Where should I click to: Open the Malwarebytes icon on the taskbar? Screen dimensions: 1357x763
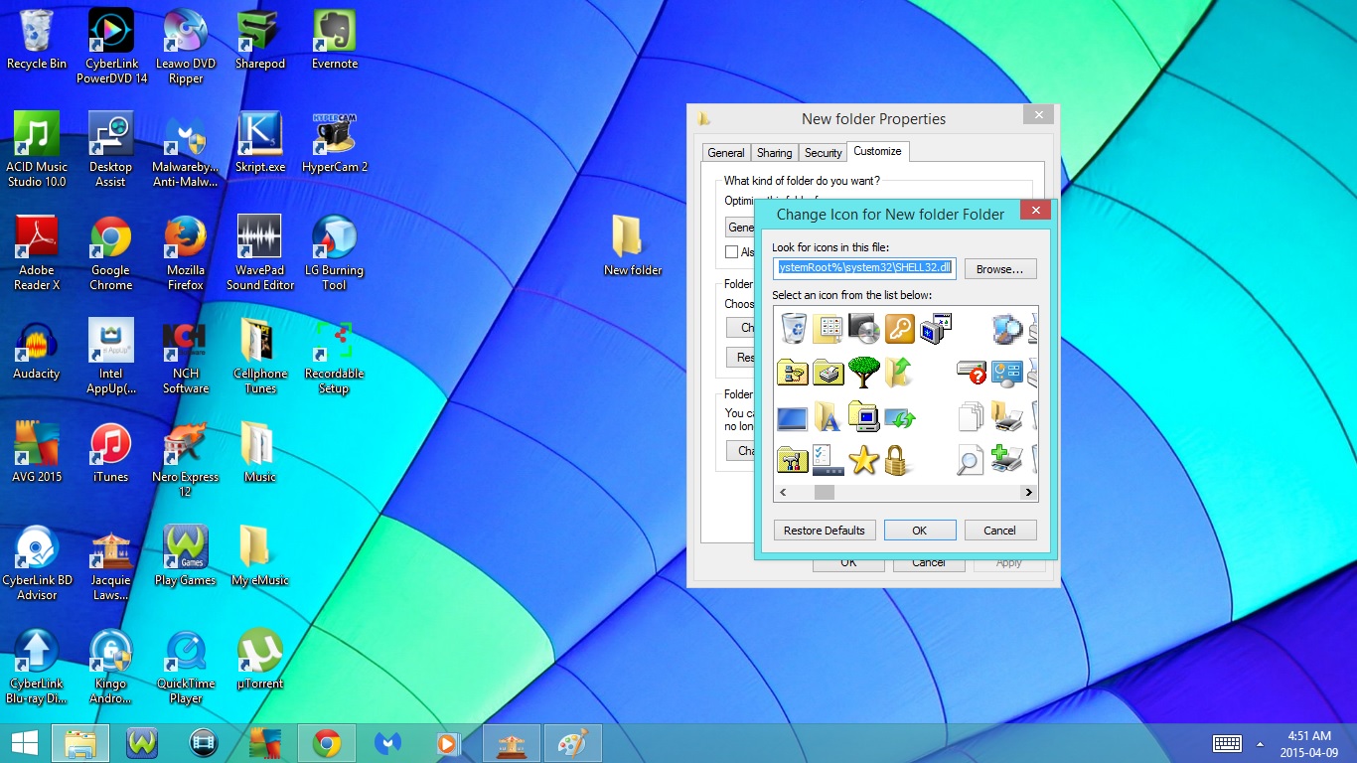click(x=387, y=743)
